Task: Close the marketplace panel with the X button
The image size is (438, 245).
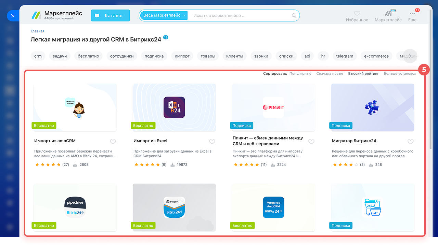Action: tap(13, 16)
